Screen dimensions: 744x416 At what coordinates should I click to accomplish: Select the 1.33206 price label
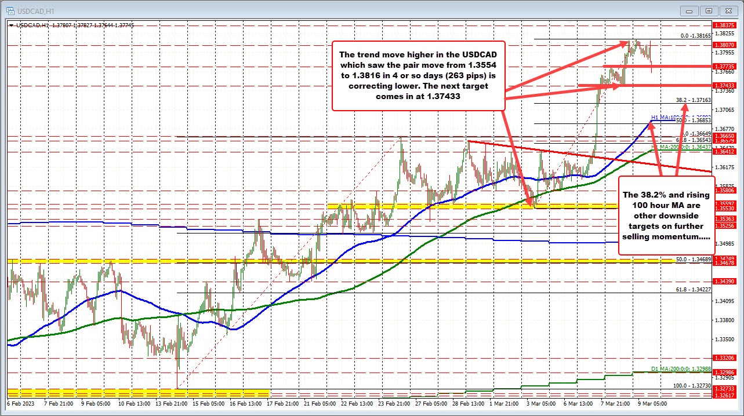pos(725,358)
